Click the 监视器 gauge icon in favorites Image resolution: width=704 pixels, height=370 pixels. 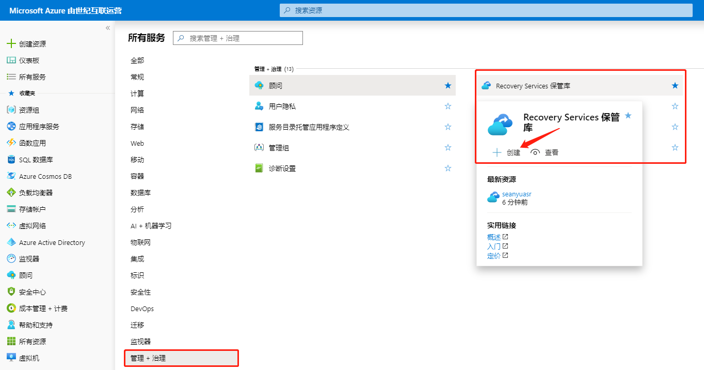click(x=11, y=258)
